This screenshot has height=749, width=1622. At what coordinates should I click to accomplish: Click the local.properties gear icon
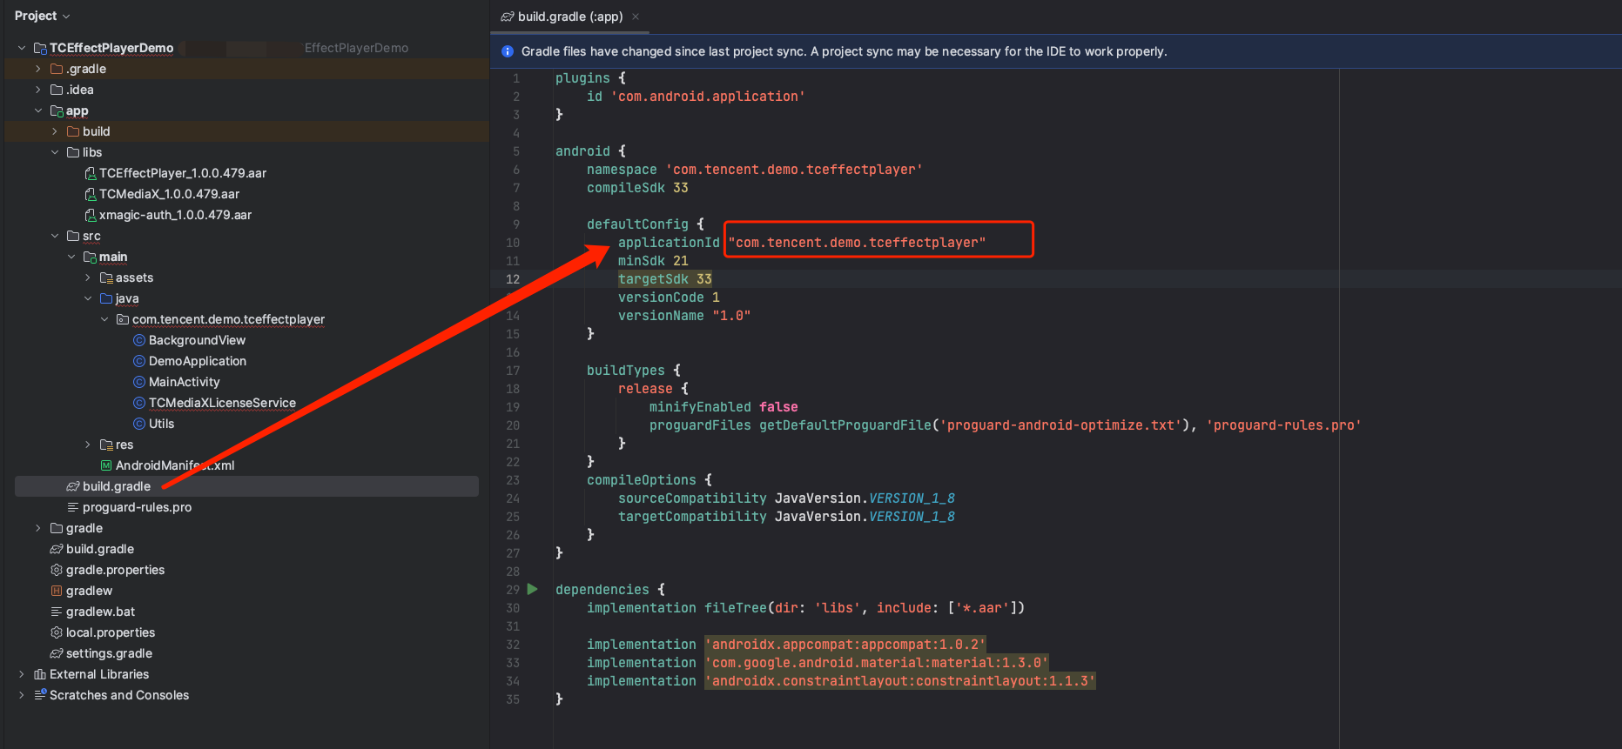57,632
